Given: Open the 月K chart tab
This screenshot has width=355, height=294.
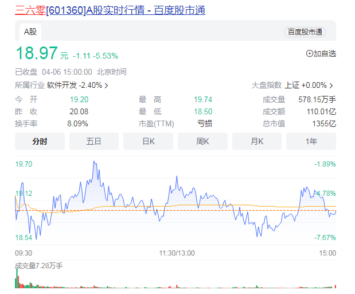Looking at the screenshot, I should [x=256, y=141].
